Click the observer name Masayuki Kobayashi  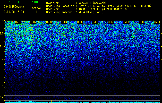(92, 3)
